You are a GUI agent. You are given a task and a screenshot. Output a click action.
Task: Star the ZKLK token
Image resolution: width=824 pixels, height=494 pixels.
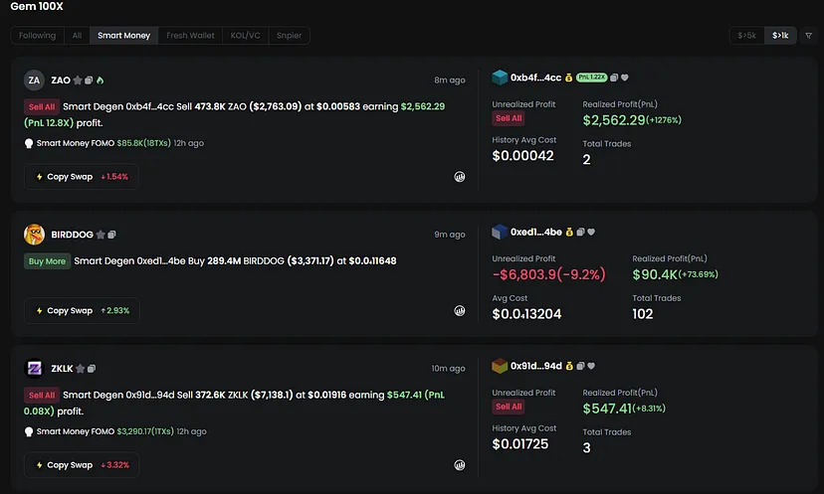pyautogui.click(x=81, y=369)
